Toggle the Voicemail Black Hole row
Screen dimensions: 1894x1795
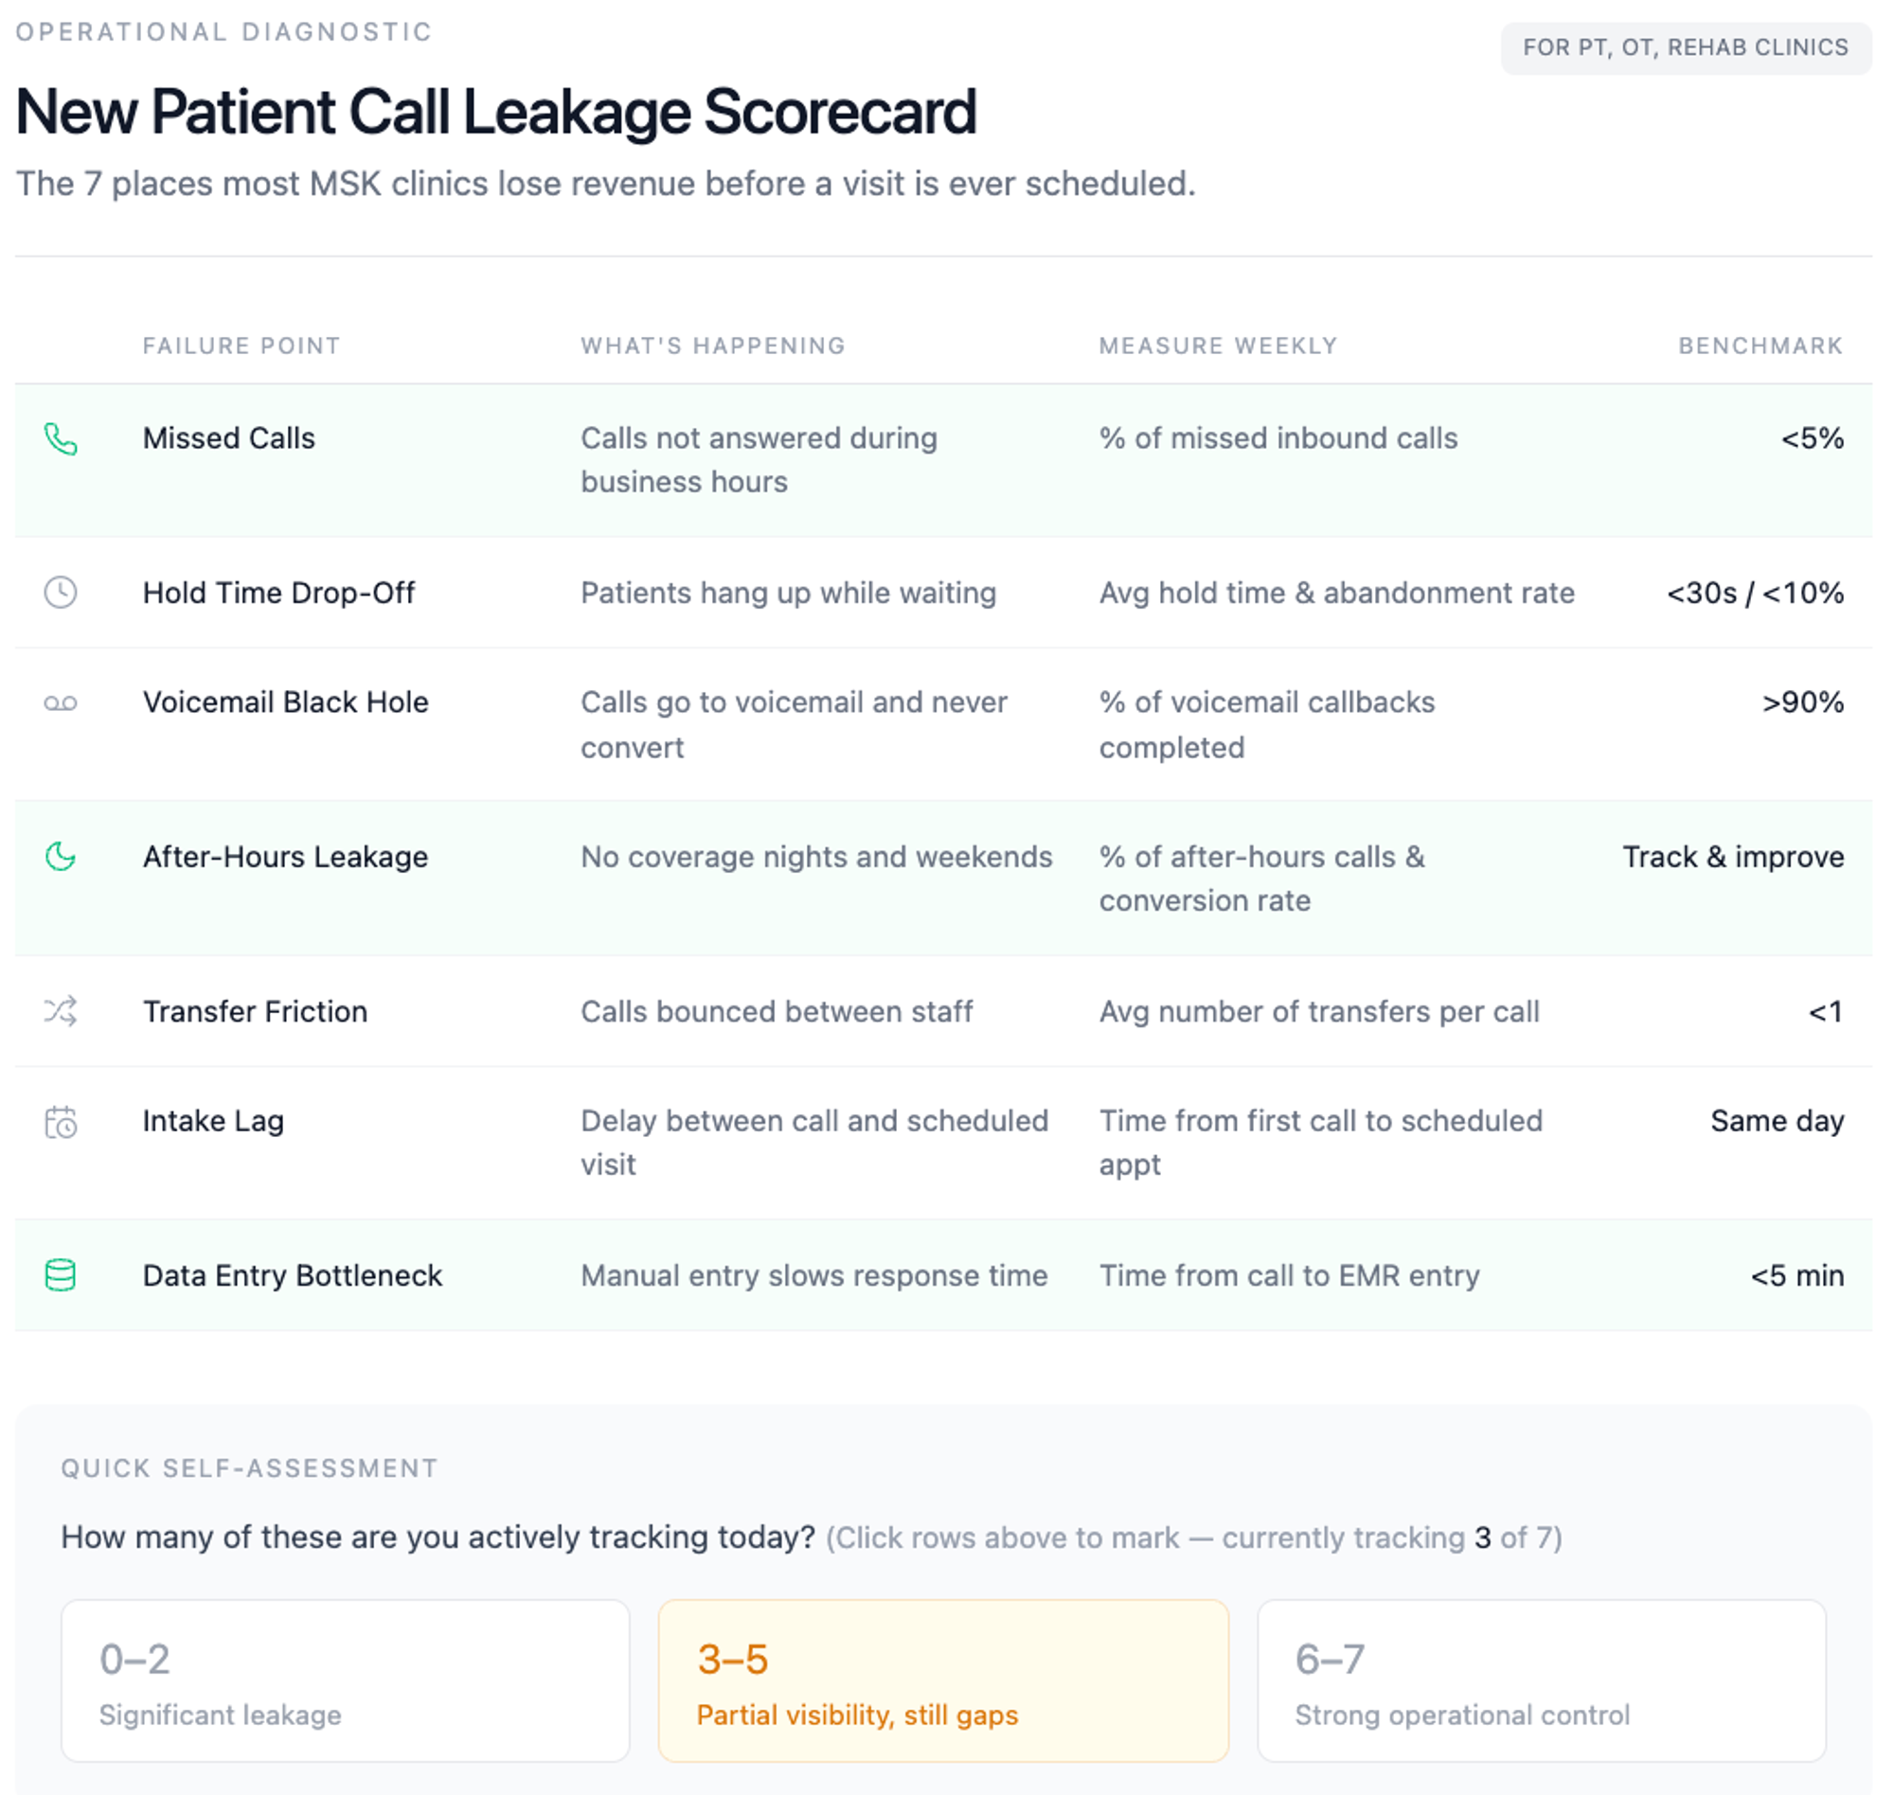click(x=285, y=703)
